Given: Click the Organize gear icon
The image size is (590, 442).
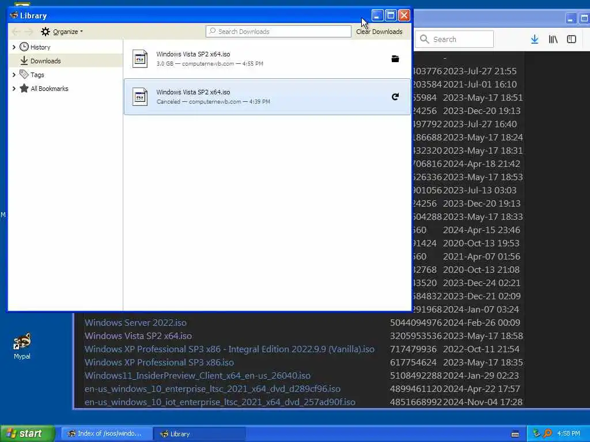Looking at the screenshot, I should 45,32.
